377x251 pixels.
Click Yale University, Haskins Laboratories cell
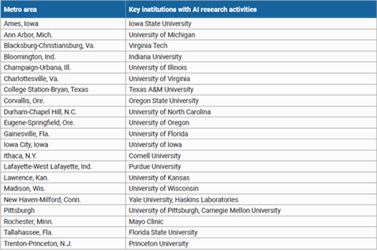tap(252, 199)
